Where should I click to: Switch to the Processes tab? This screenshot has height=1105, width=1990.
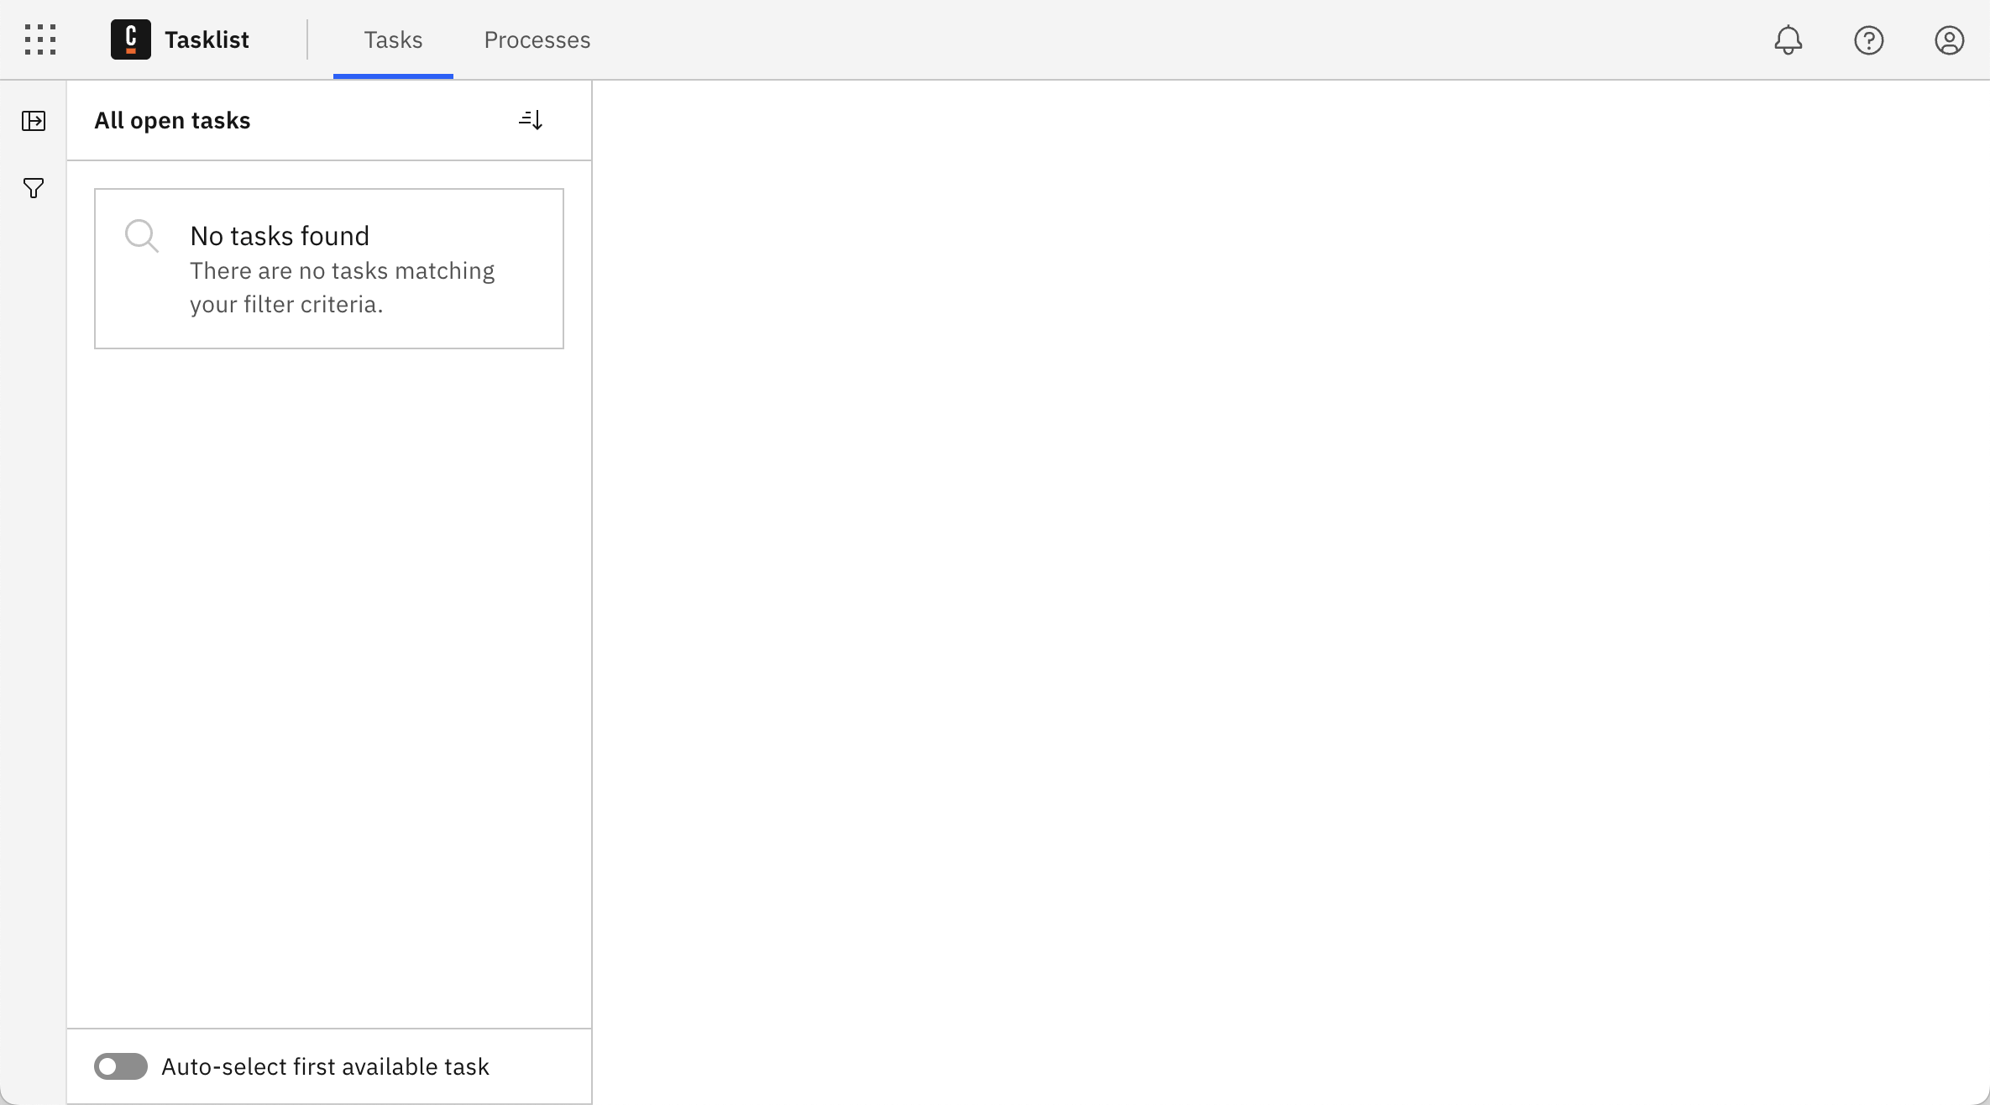click(537, 39)
